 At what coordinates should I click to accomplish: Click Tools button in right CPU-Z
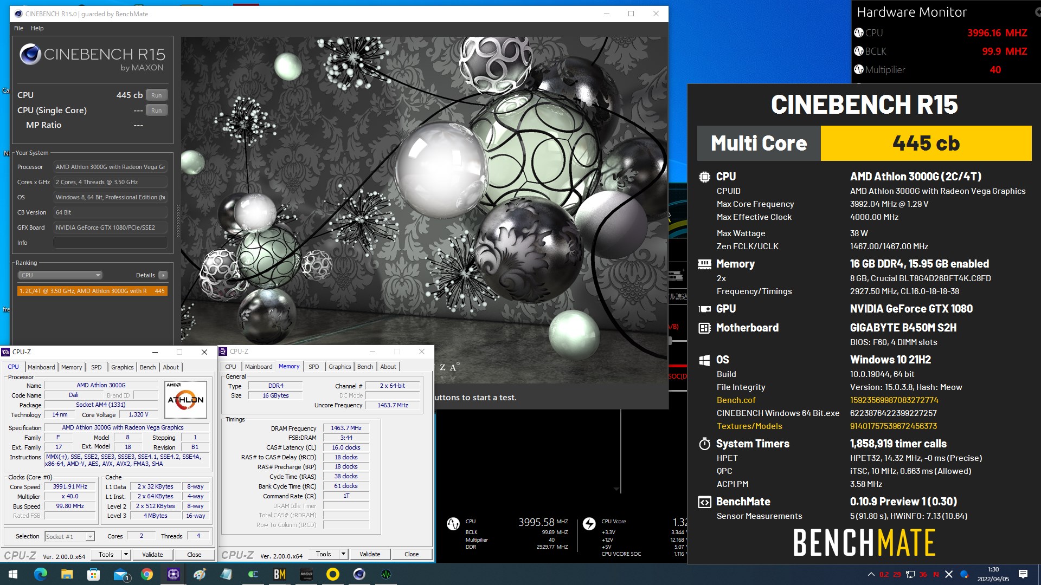[324, 554]
